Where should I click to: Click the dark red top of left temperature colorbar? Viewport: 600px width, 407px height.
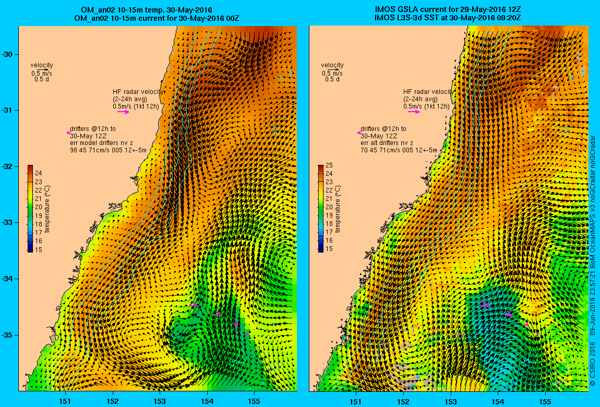30,167
